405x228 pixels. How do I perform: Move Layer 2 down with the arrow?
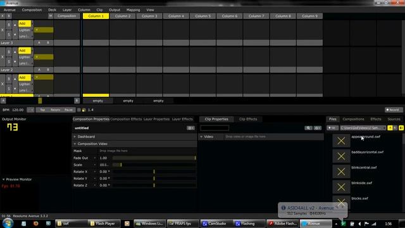coord(15,61)
